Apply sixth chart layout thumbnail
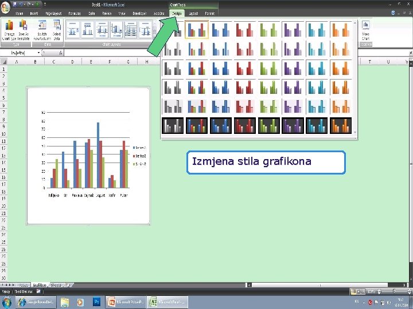The image size is (413, 309). click(x=145, y=30)
